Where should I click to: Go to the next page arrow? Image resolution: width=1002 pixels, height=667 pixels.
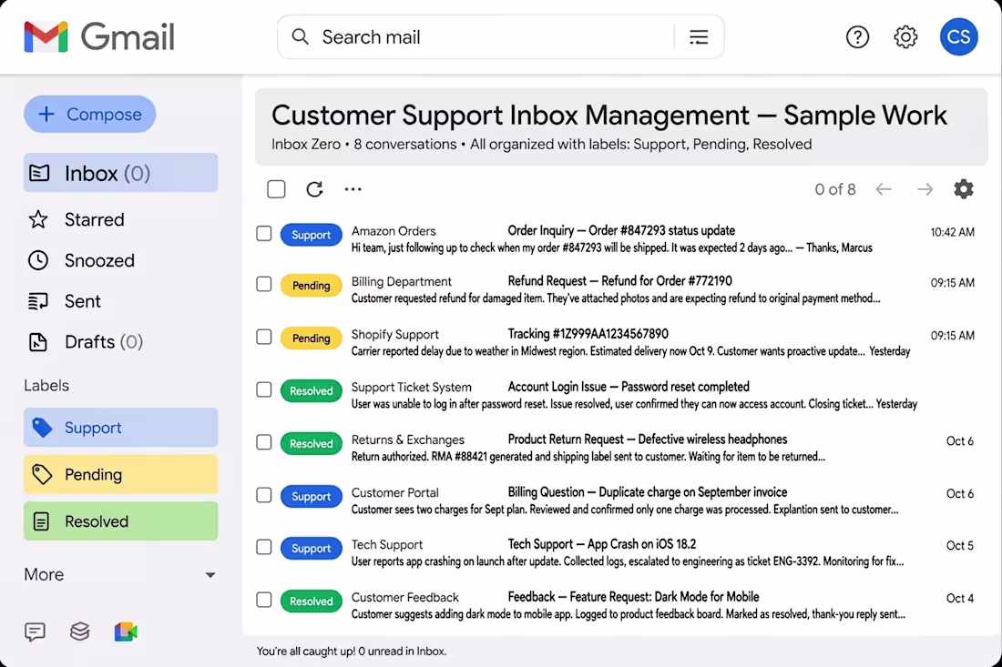(x=925, y=189)
